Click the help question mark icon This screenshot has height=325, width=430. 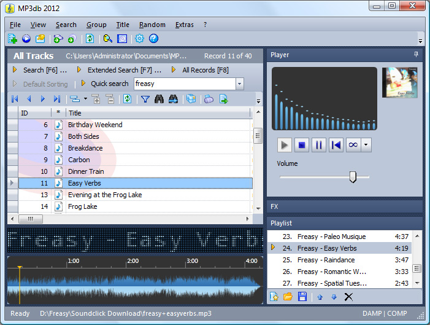153,39
